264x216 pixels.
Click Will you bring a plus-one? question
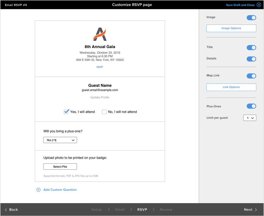pyautogui.click(x=63, y=131)
